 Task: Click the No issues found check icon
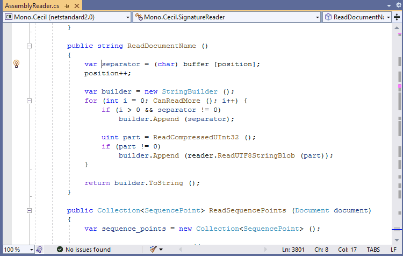(60, 250)
